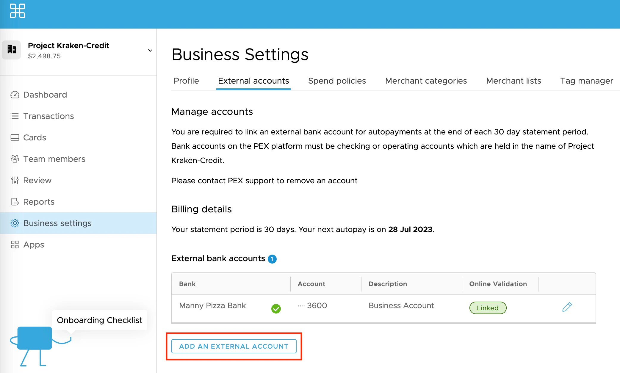
Task: Click the green verified checkmark icon
Action: pos(276,309)
